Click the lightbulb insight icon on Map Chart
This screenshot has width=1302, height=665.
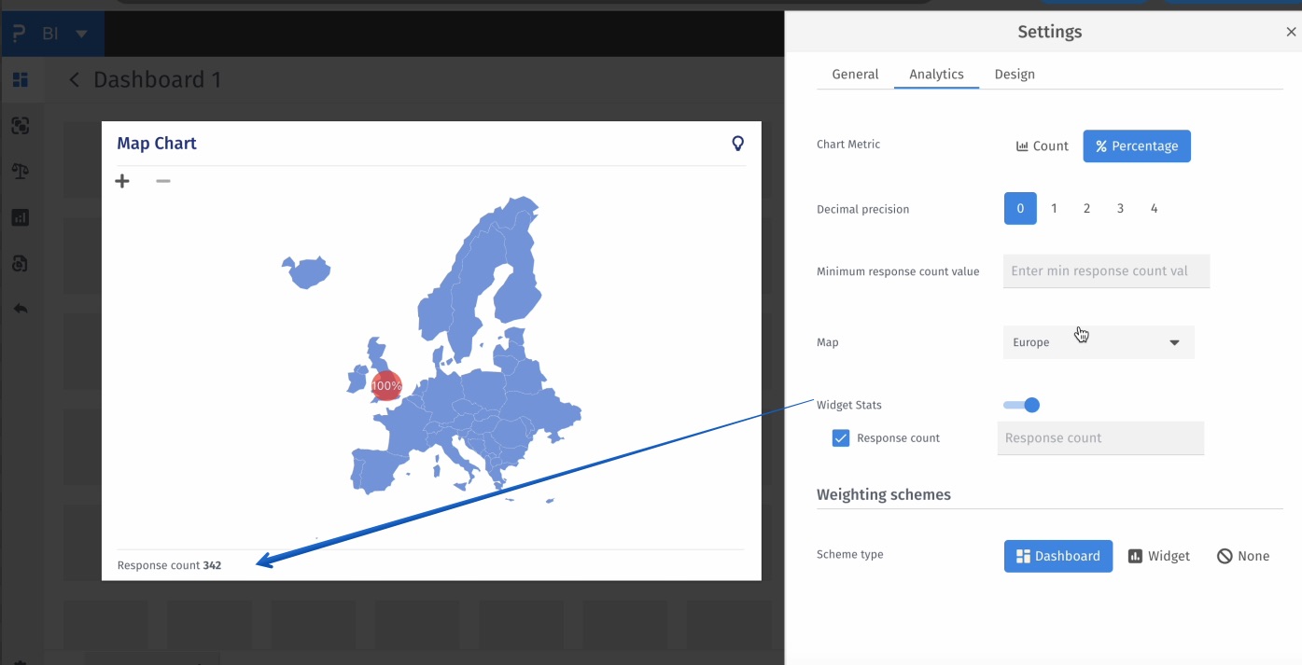737,144
